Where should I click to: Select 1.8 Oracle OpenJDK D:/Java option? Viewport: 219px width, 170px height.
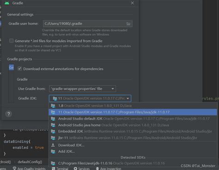(x=133, y=106)
